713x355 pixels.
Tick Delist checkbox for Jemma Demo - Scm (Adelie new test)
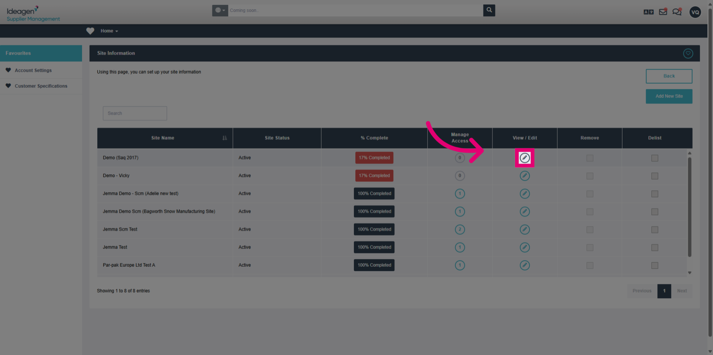coord(655,194)
